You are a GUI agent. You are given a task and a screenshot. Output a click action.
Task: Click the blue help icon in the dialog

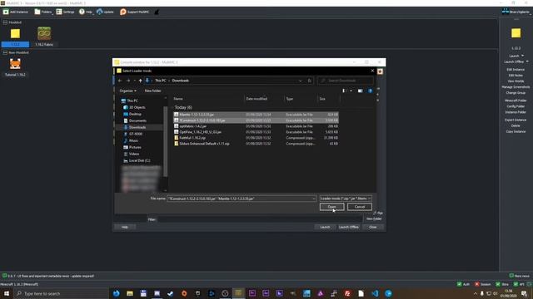370,91
